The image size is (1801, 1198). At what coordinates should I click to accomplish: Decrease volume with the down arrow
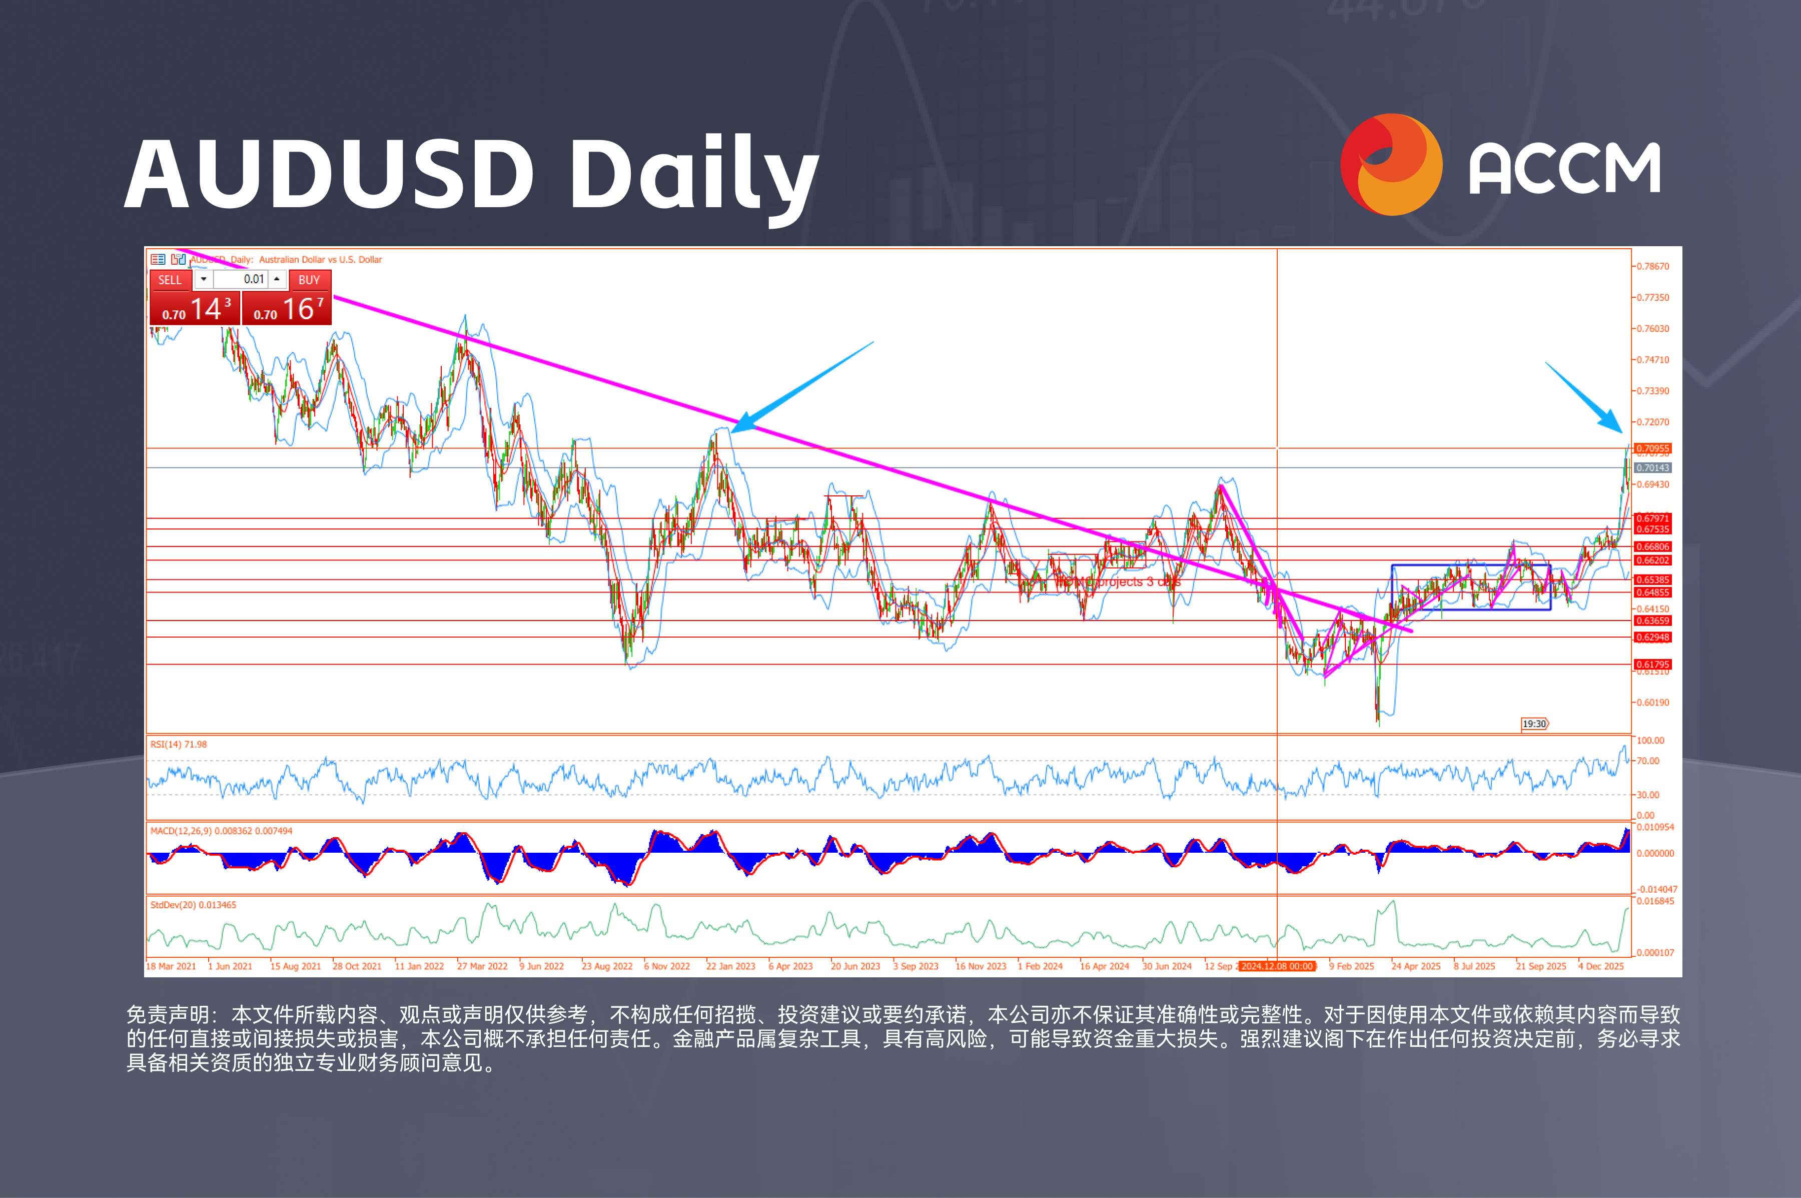(204, 280)
